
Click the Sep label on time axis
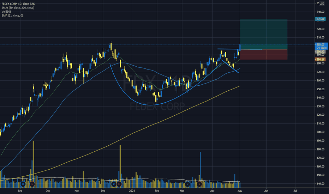tap(20, 191)
